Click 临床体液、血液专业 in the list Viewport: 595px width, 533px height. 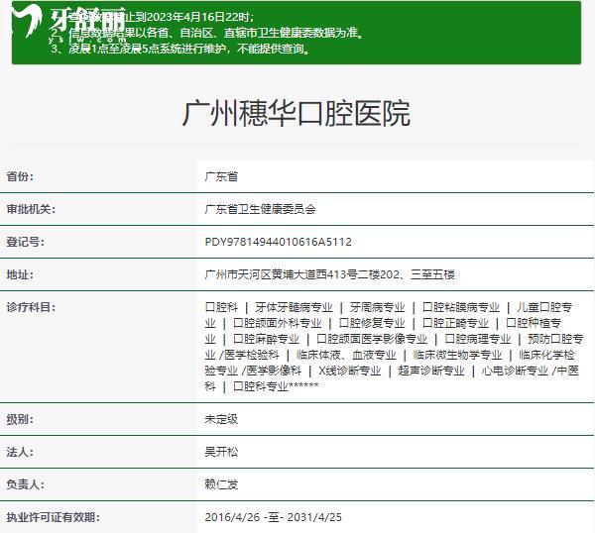(x=346, y=355)
